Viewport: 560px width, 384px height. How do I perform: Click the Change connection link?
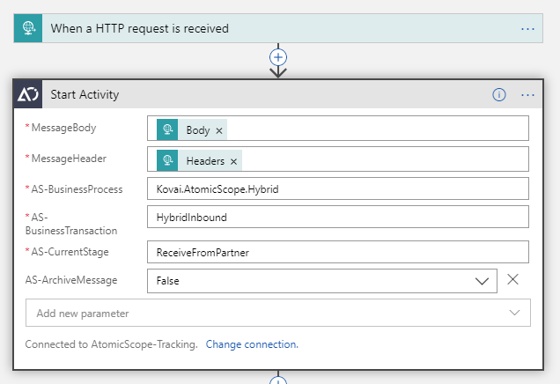(x=252, y=344)
